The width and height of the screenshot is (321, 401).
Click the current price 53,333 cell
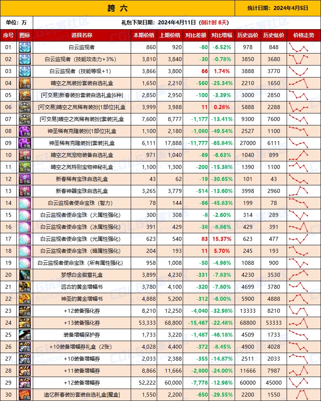click(144, 323)
